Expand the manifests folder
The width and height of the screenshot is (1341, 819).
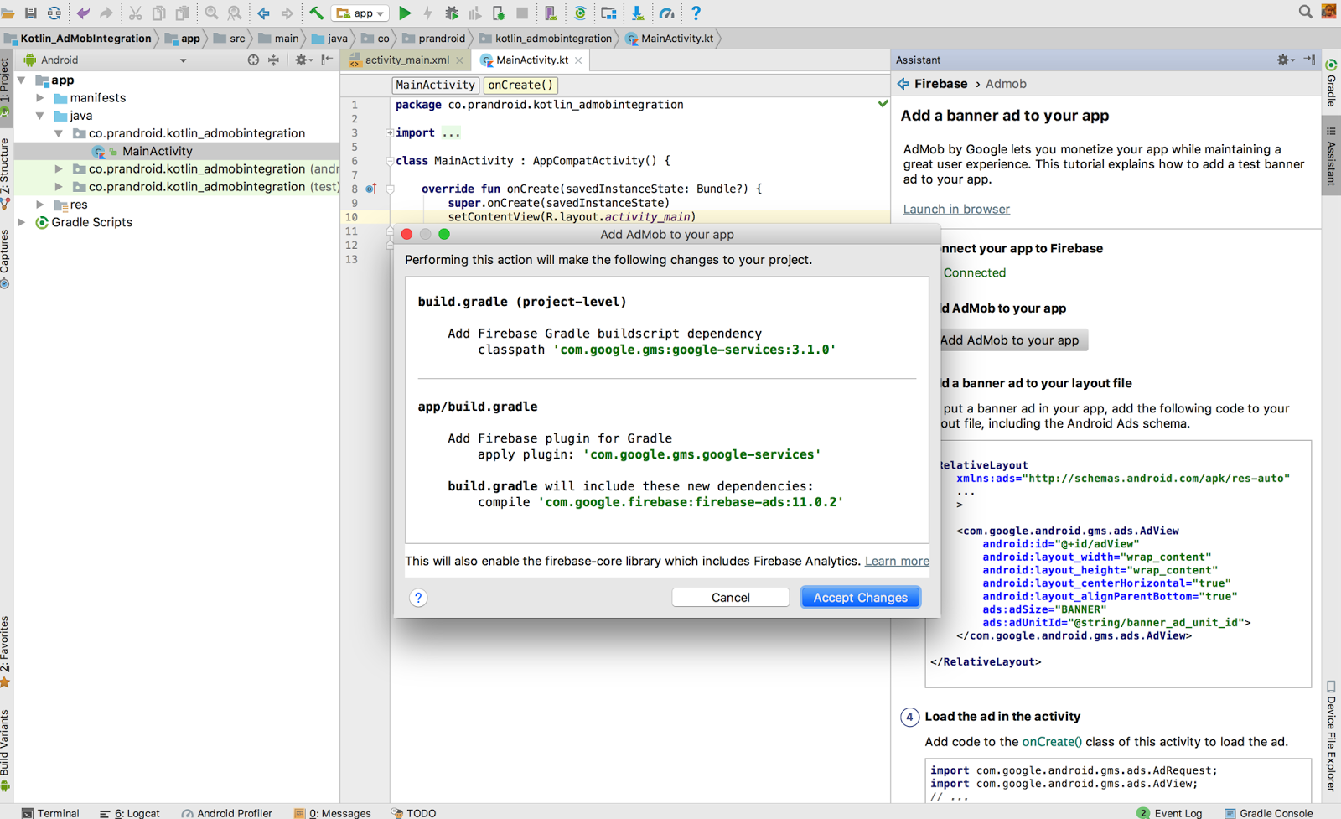coord(40,98)
